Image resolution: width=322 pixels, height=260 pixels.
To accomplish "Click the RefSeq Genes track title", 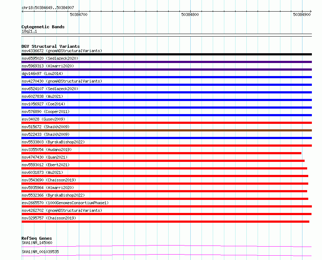I will (37, 238).
